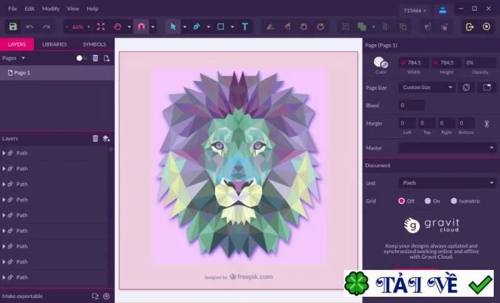The image size is (500, 303).
Task: Click the new layer icon
Action: point(106,138)
